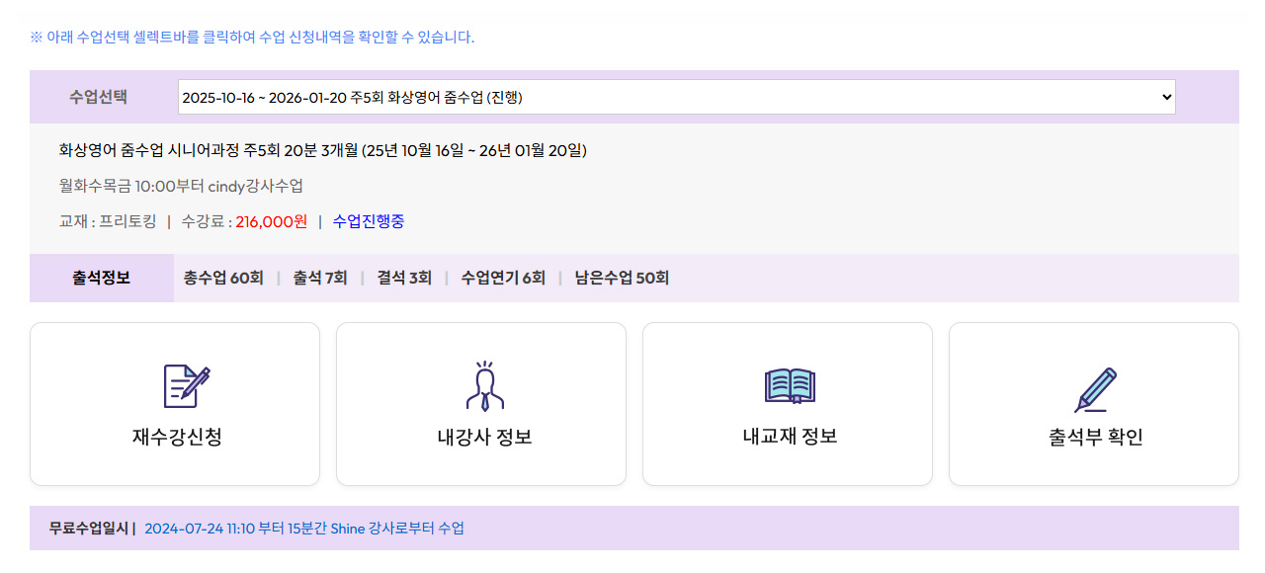Click the red 216,000원 tuition amount
1265x573 pixels.
(x=271, y=222)
